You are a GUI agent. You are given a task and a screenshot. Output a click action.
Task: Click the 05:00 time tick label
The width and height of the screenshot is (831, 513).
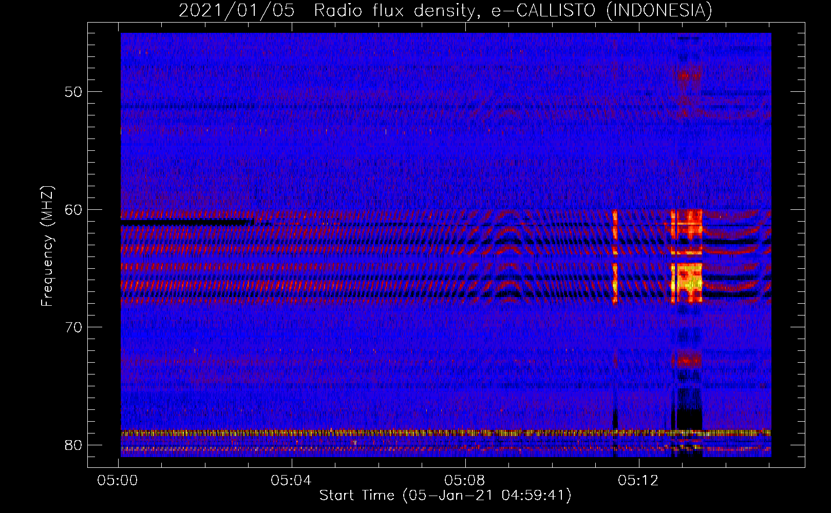click(118, 481)
